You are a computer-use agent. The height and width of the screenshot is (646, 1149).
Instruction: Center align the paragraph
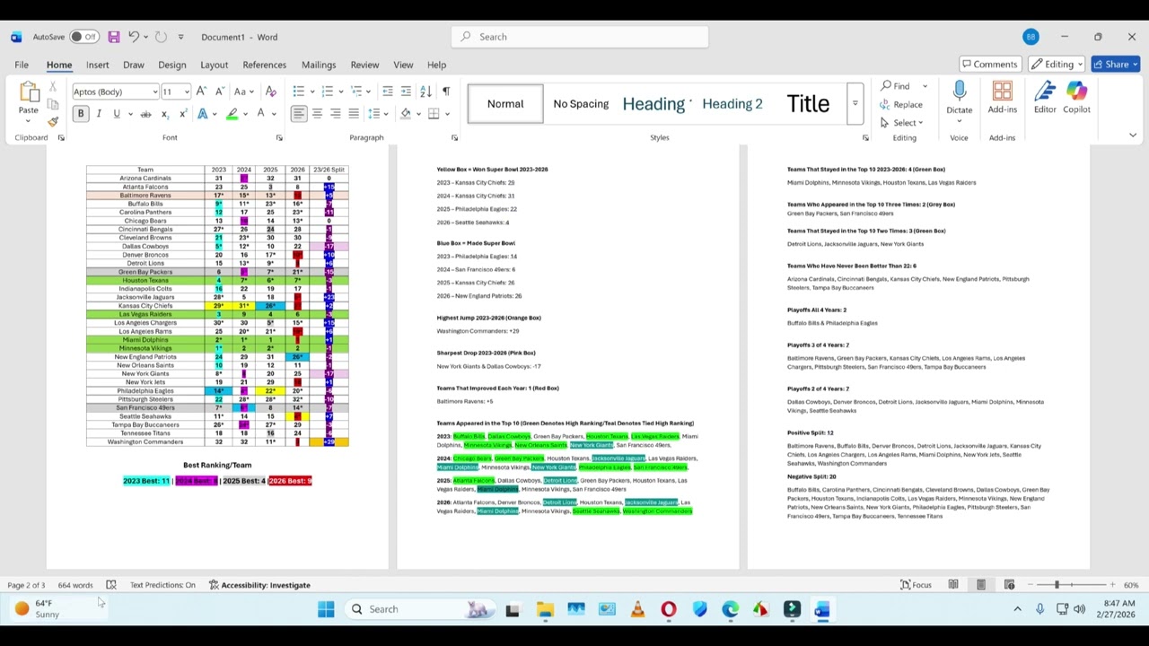pyautogui.click(x=317, y=114)
